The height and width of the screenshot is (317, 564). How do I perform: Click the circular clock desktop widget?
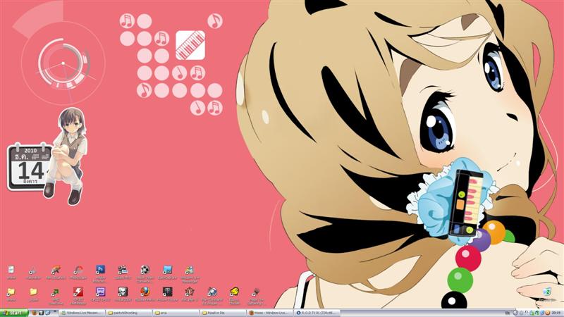click(63, 63)
